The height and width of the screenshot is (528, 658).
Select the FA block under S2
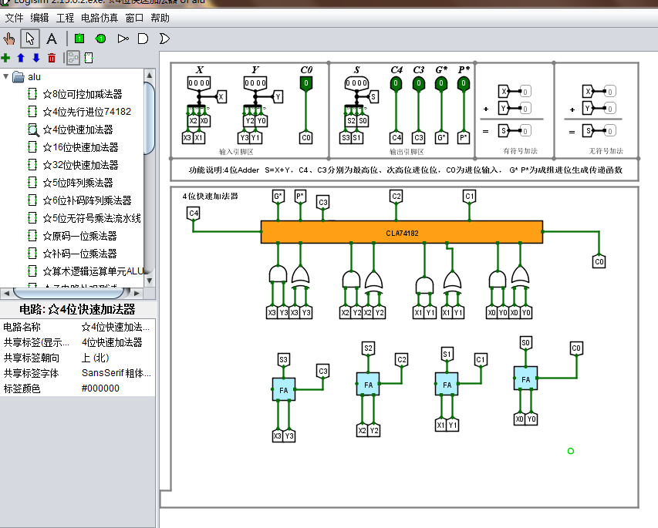coord(368,384)
